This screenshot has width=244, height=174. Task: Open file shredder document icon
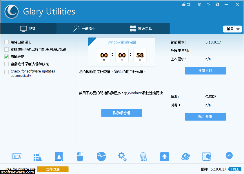pyautogui.click(x=207, y=156)
